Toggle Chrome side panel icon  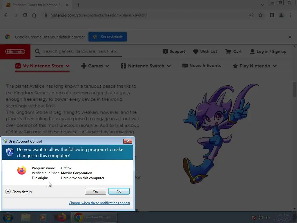[272, 15]
